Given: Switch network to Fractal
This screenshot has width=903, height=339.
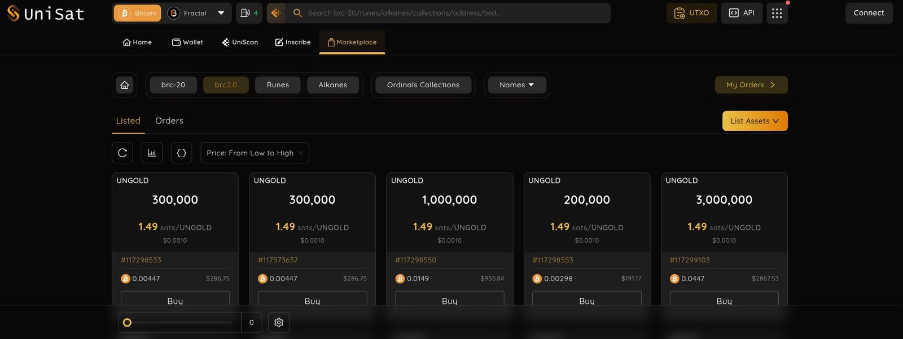Looking at the screenshot, I should coord(188,13).
